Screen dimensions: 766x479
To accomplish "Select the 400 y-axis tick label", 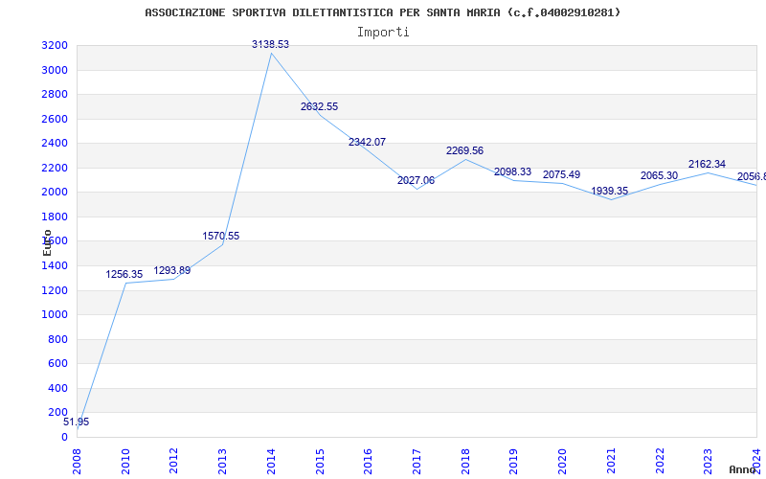I will point(58,388).
